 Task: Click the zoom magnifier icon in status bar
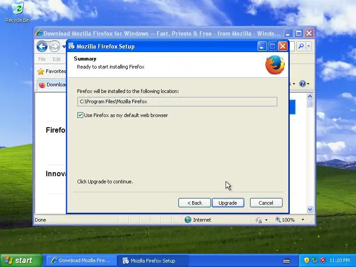click(x=278, y=219)
